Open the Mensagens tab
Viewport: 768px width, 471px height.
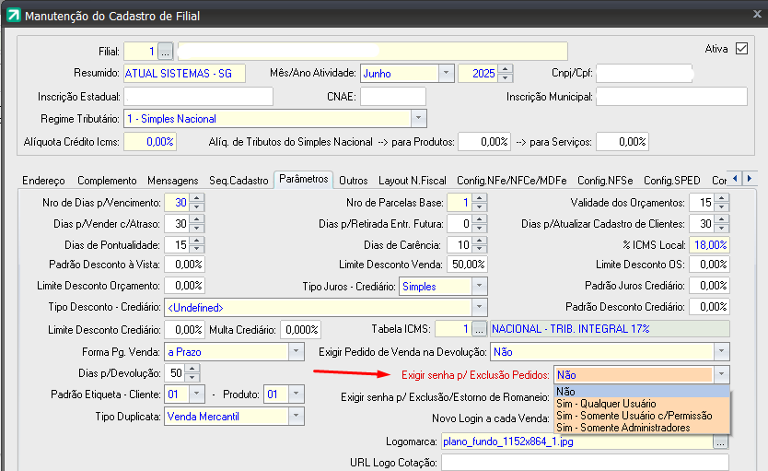pos(172,181)
